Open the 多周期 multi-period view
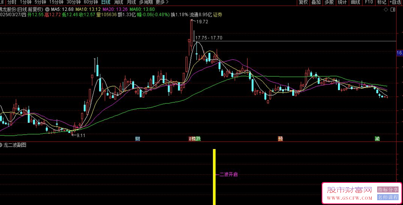This screenshot has width=403, height=205. 146,2
